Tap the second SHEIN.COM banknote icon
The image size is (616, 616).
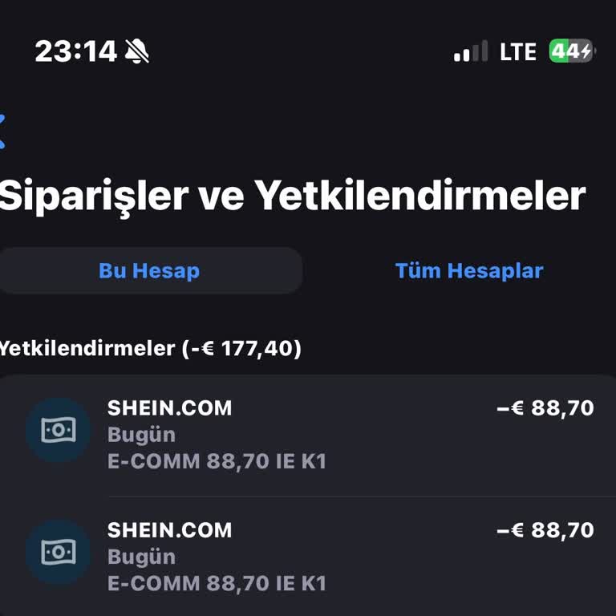pyautogui.click(x=58, y=552)
